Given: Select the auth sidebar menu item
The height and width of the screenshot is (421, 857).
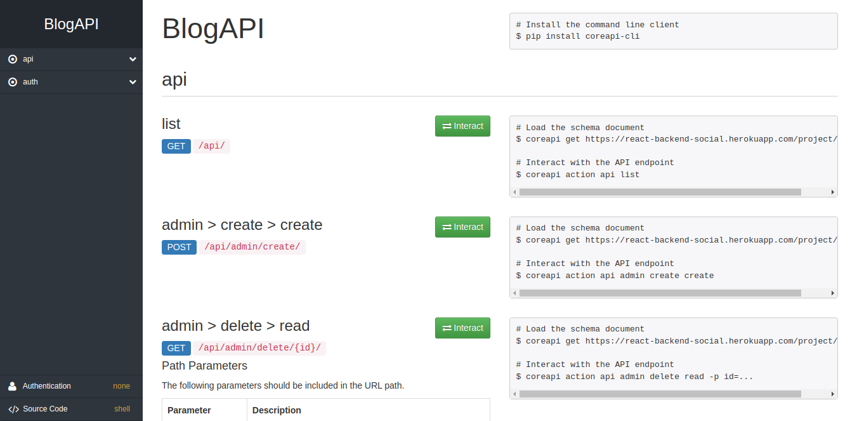Looking at the screenshot, I should pyautogui.click(x=30, y=82).
